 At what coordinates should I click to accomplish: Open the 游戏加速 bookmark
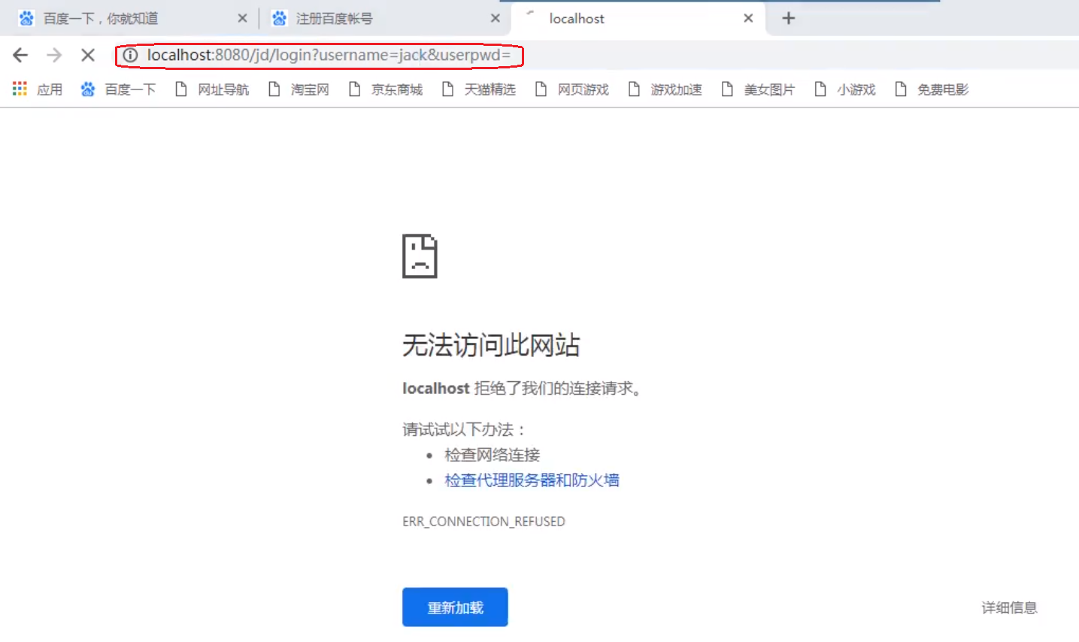point(665,89)
